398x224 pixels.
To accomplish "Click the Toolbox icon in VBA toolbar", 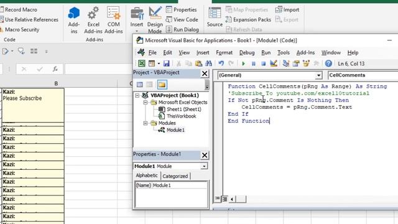I will pos(316,63).
